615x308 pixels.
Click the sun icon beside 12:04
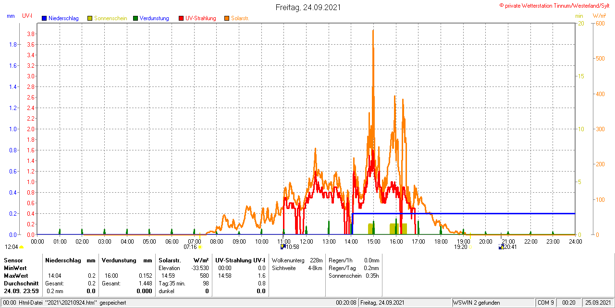[21, 247]
